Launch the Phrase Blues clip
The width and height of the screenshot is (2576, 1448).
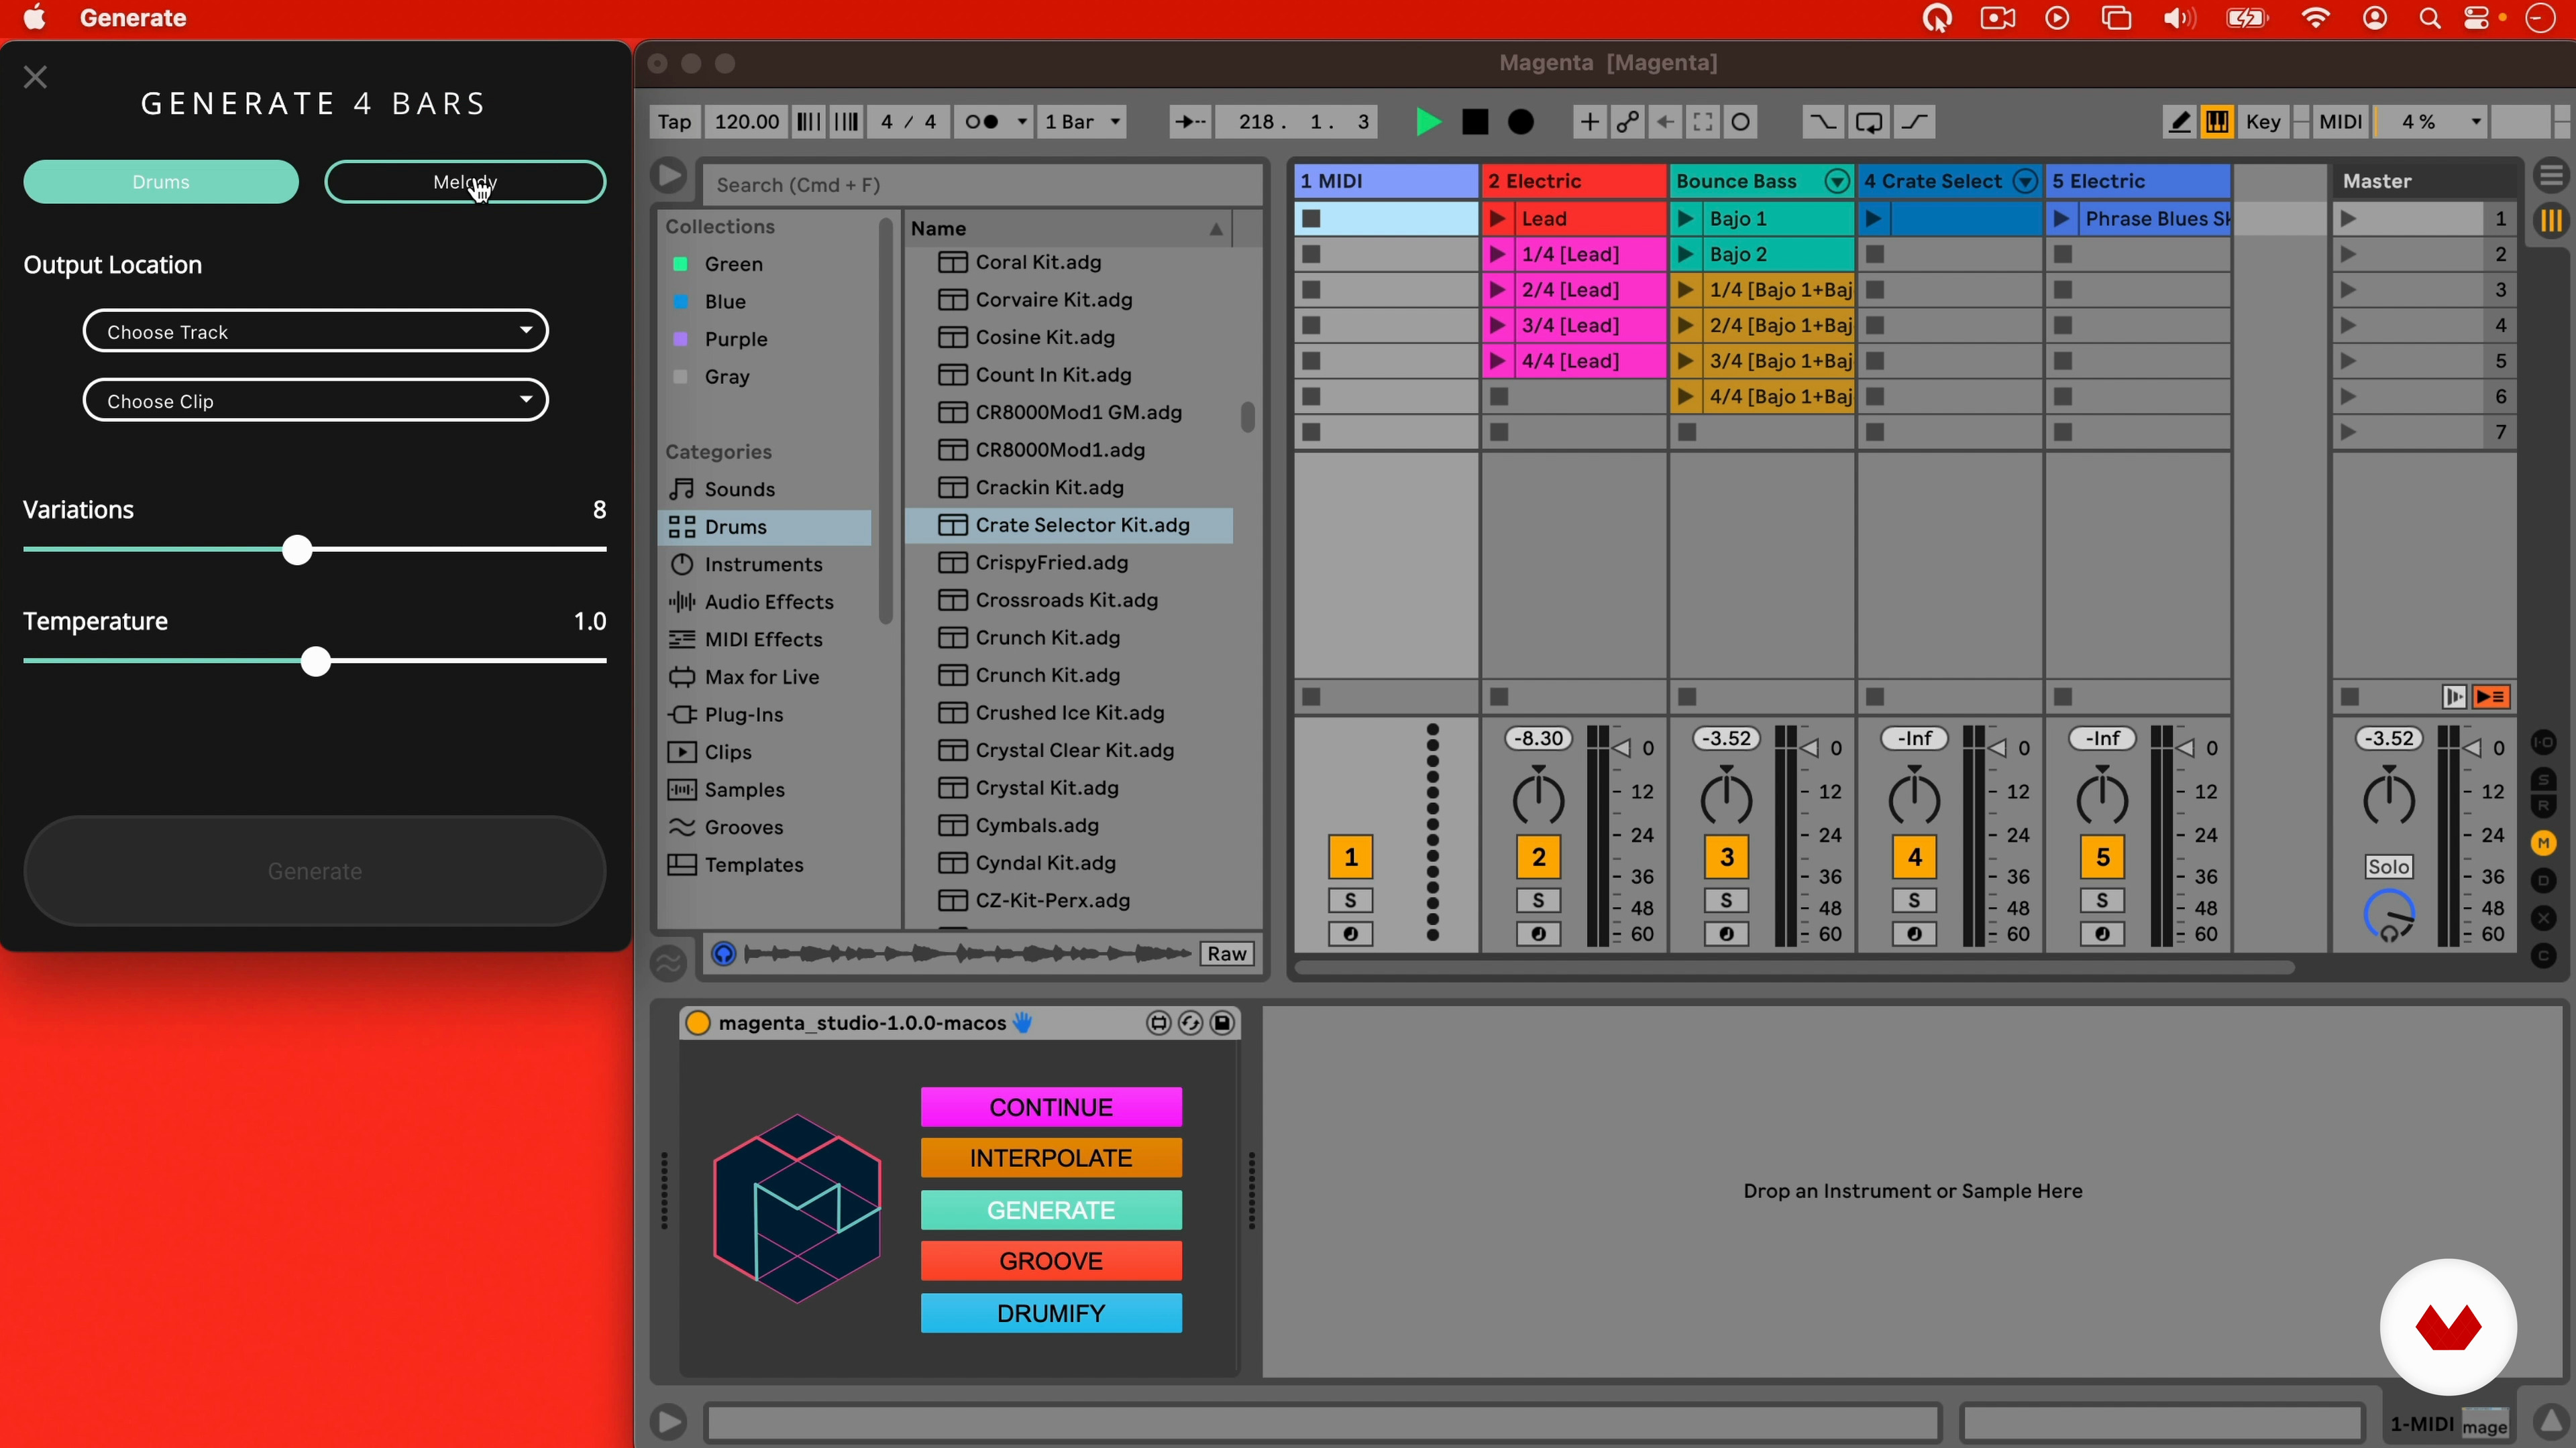[x=2062, y=219]
